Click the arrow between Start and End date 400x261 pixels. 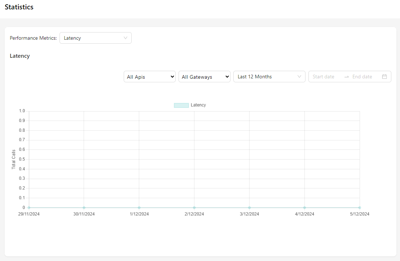point(346,77)
